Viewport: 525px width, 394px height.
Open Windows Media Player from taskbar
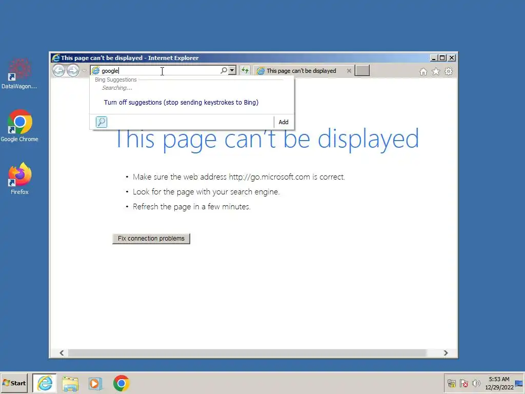95,383
